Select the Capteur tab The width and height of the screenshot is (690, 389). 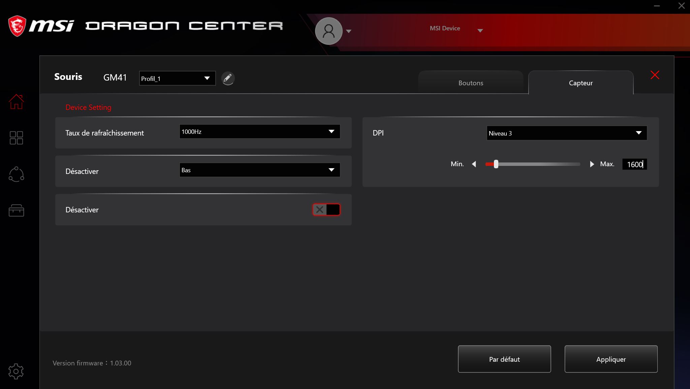[x=580, y=83]
